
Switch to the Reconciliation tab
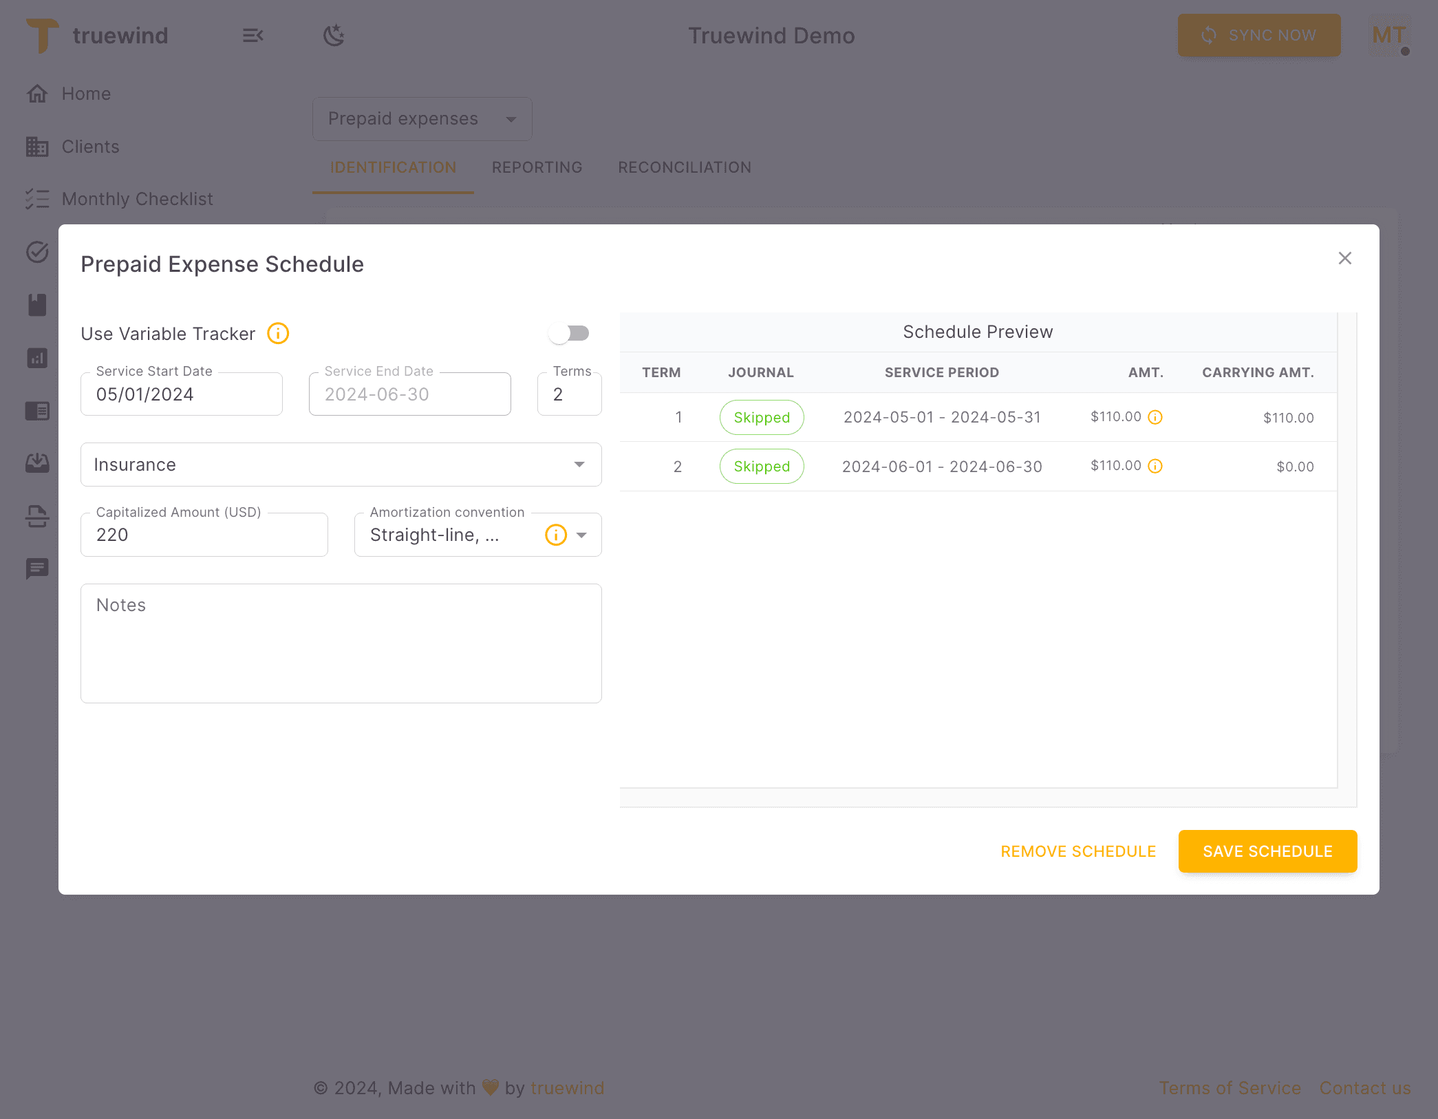click(x=684, y=167)
